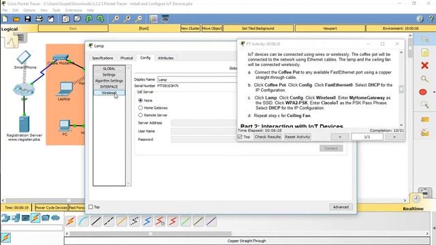Viewport: 436px width, 245px height.
Task: Select the None IoE Server radio
Action: coord(140,100)
